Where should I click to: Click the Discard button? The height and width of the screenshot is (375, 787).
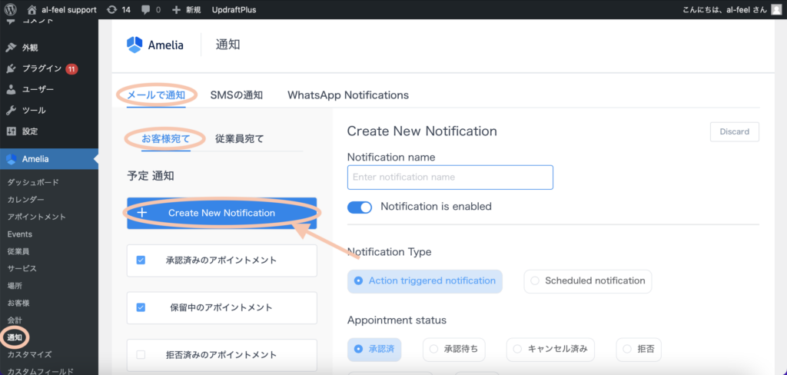tap(734, 131)
